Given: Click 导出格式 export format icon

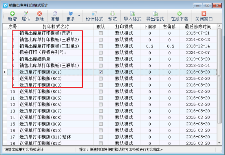Looking at the screenshot, I should pos(155,16).
